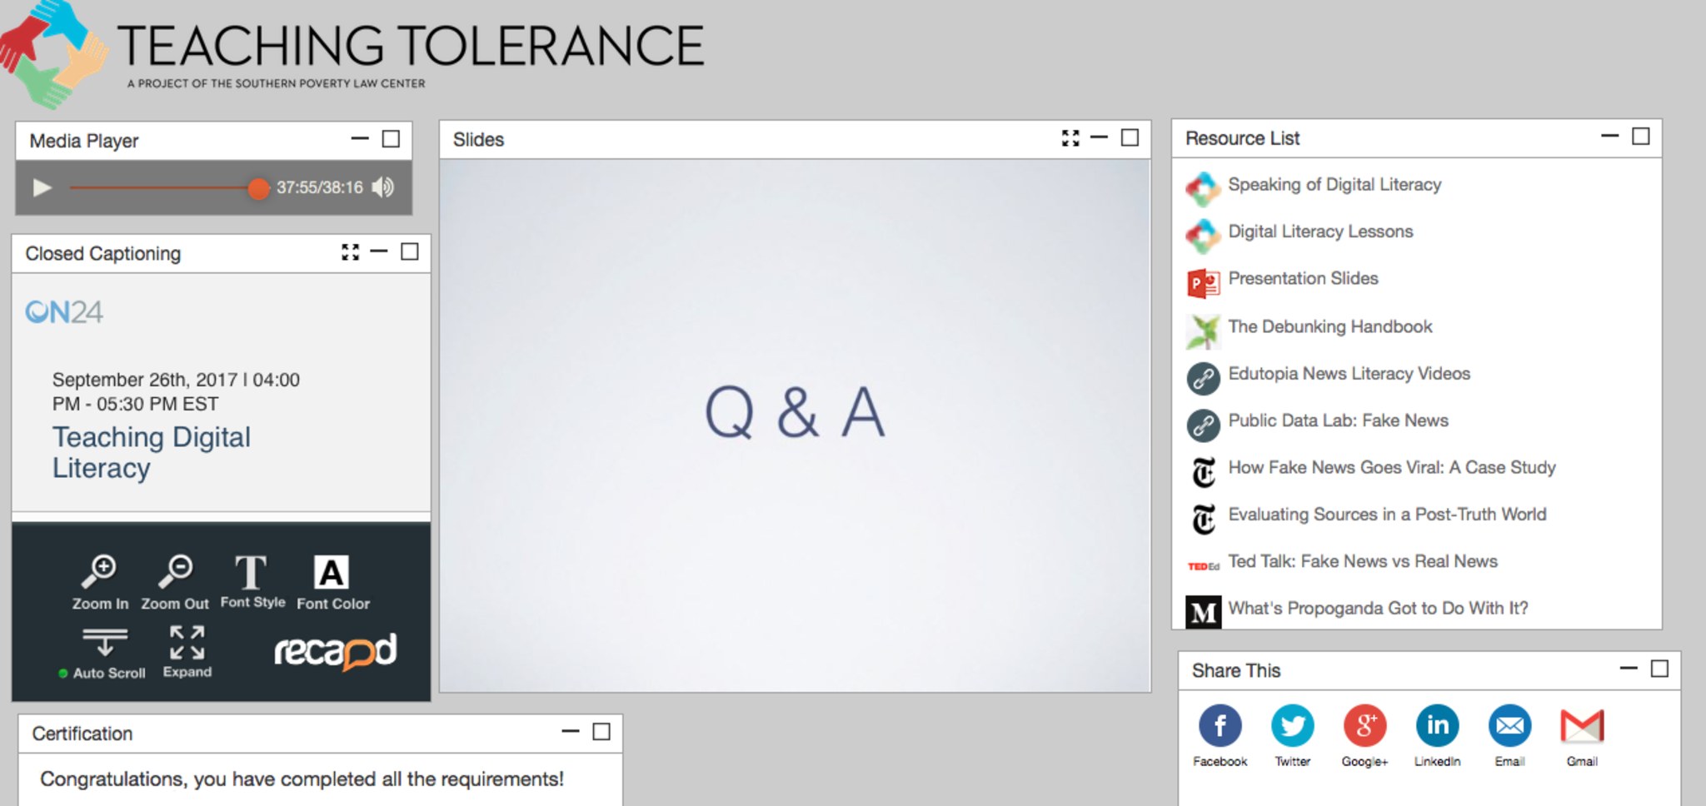
Task: Click the orange playback progress slider knob
Action: (258, 188)
